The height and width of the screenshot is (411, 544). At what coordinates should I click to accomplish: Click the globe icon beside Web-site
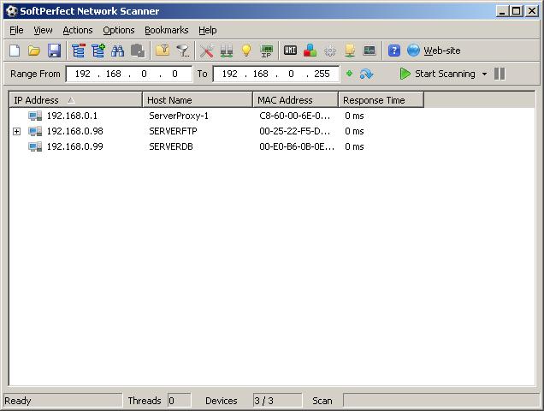pos(413,51)
